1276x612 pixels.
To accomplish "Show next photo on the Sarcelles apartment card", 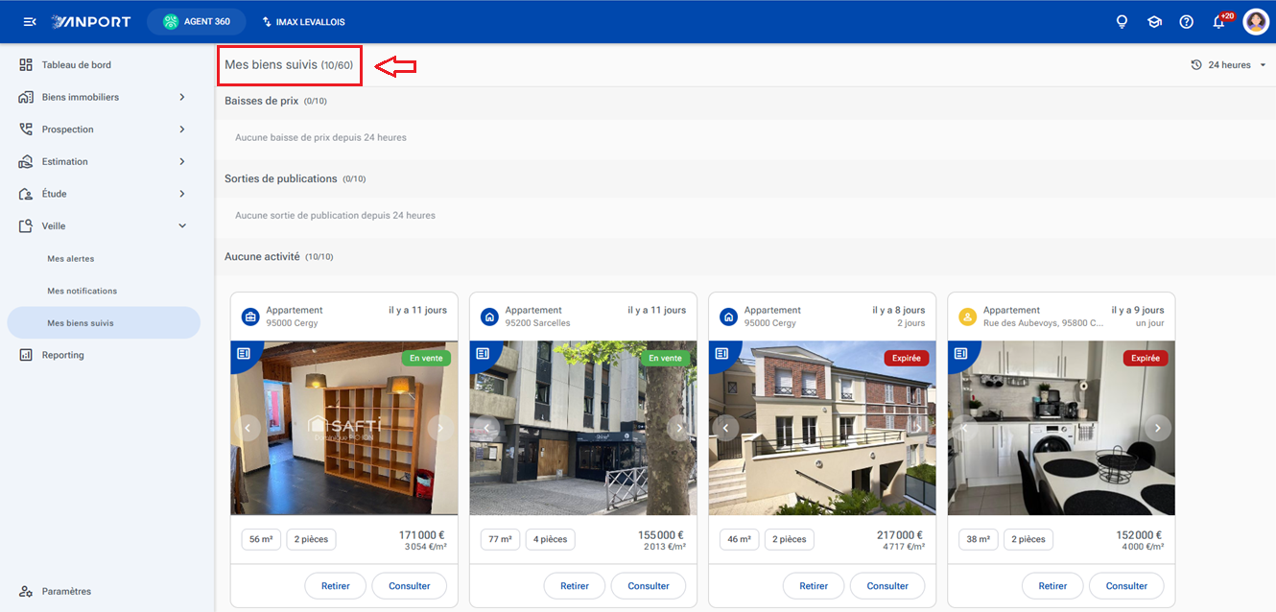I will tap(679, 428).
